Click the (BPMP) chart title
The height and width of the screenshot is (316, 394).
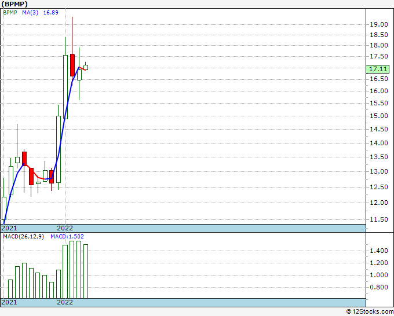[14, 4]
